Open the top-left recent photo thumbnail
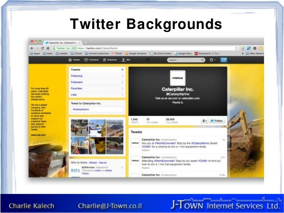The height and width of the screenshot is (213, 284). click(x=79, y=128)
